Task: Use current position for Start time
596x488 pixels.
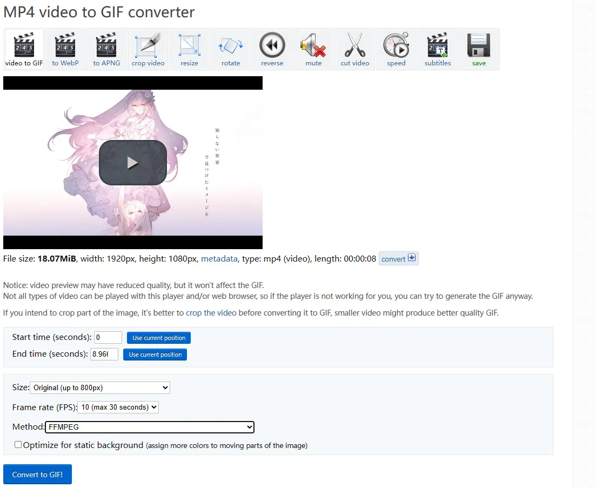Action: point(159,338)
